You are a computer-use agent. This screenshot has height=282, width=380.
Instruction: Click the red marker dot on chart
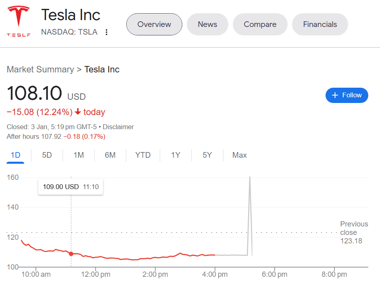click(71, 254)
